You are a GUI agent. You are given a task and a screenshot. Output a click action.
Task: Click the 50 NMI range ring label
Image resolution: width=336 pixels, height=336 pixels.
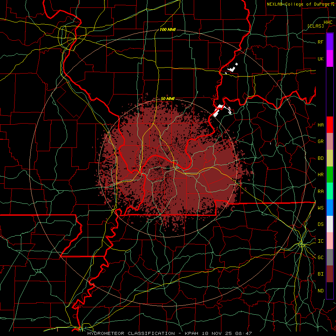click(168, 99)
